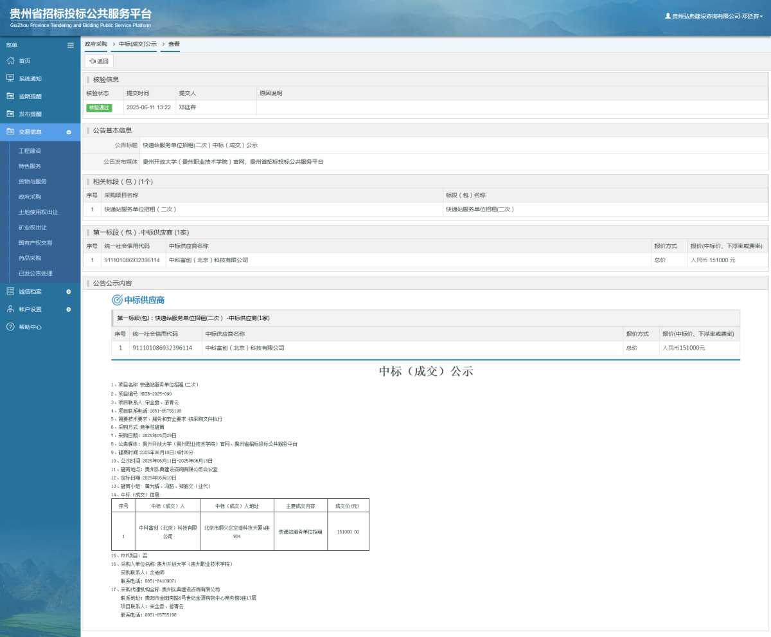The height and width of the screenshot is (637, 771).
Task: Click the green 核验通过 status badge
Action: 99,107
